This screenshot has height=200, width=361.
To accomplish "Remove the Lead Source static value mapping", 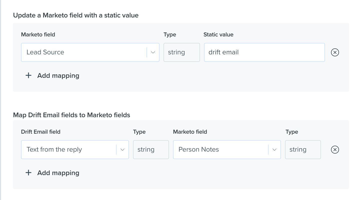I will pyautogui.click(x=335, y=52).
